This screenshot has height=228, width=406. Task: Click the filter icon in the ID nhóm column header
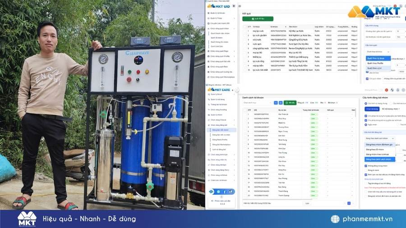[286, 27]
